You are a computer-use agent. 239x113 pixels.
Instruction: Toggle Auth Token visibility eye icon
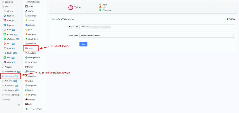233,35
